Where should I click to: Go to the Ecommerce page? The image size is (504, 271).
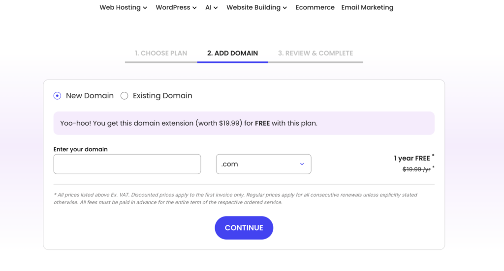[315, 8]
